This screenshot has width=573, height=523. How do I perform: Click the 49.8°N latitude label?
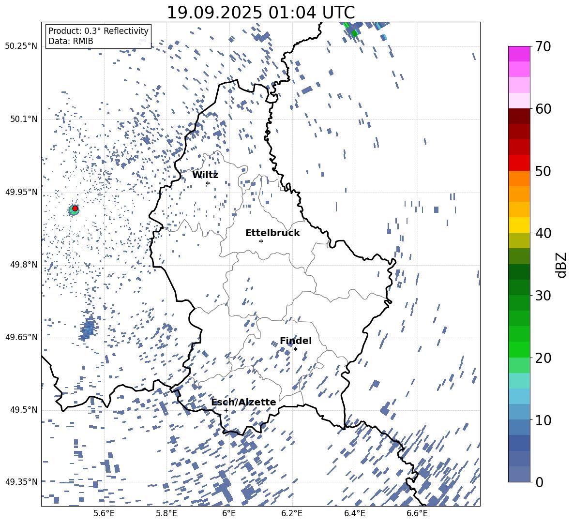[24, 265]
